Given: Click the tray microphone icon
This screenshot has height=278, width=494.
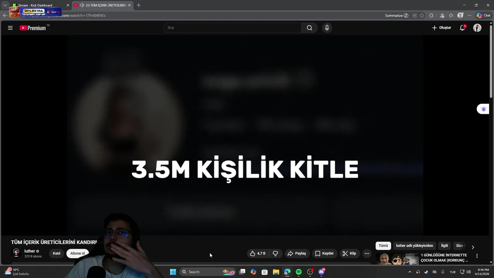Looking at the screenshot, I should [443, 272].
